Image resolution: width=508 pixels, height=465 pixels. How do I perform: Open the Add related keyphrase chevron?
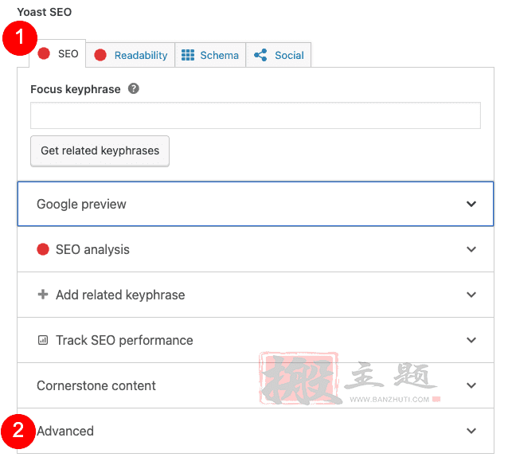click(471, 295)
